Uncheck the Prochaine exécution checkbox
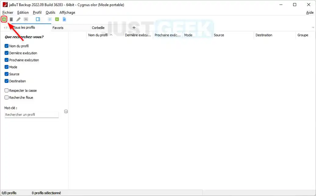This screenshot has width=316, height=196. [6, 60]
